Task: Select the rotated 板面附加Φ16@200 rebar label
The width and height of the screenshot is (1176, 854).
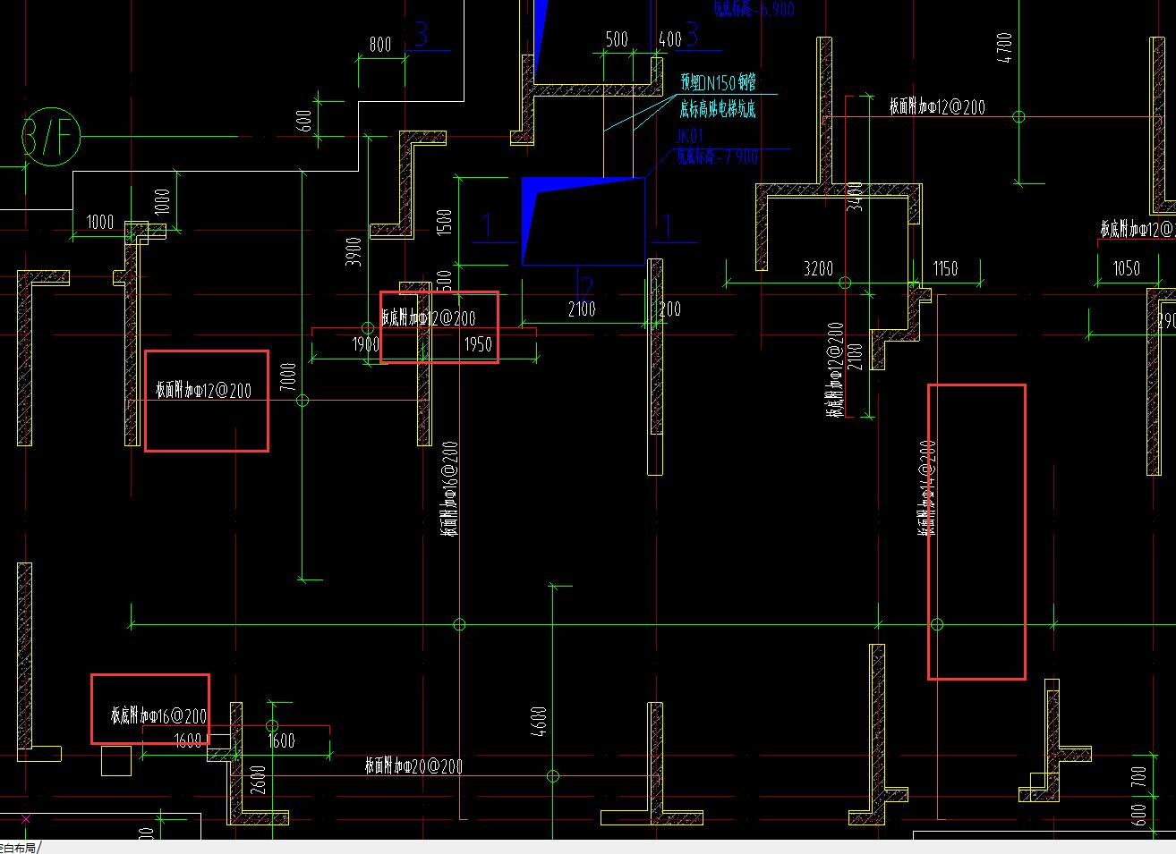Action: [x=450, y=487]
